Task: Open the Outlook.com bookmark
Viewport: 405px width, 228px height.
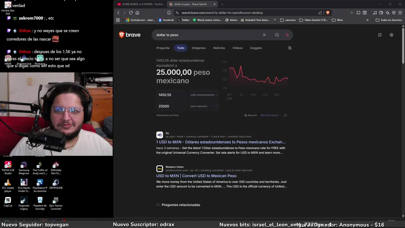Action: tap(140, 20)
